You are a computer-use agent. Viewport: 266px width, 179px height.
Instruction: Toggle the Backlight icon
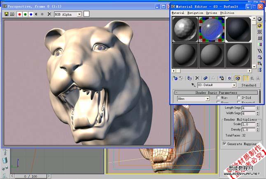click(259, 26)
